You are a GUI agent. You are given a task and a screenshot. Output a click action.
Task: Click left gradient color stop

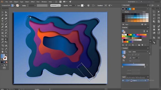(123, 67)
